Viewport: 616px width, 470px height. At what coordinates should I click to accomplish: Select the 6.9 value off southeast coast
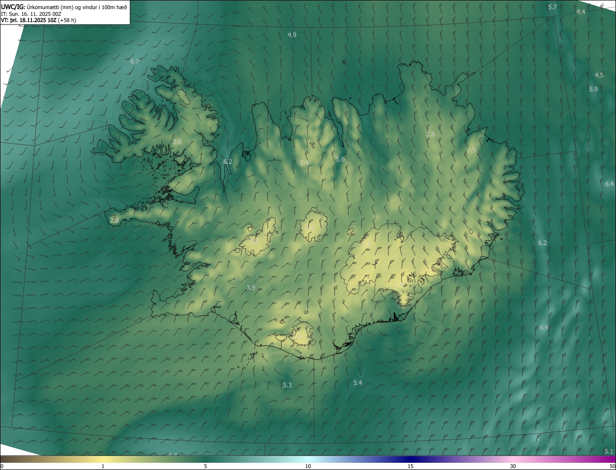[543, 328]
